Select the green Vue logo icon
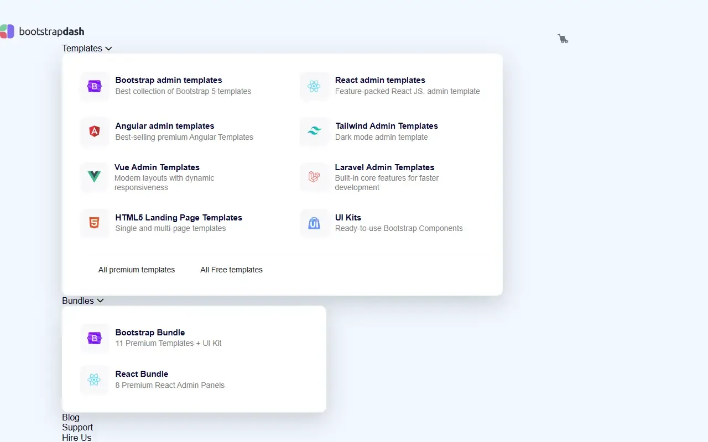The height and width of the screenshot is (442, 708). click(95, 177)
